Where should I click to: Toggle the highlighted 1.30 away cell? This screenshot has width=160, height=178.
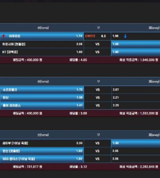click(135, 143)
